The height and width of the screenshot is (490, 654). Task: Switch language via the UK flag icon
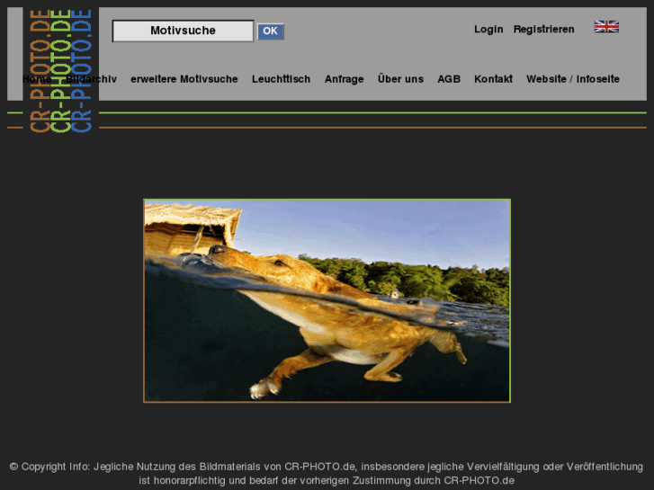(x=606, y=27)
